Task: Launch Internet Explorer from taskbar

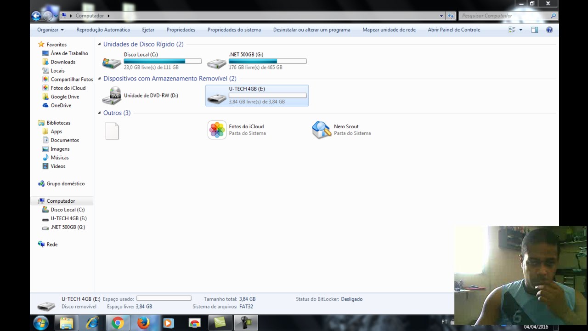Action: (92, 323)
